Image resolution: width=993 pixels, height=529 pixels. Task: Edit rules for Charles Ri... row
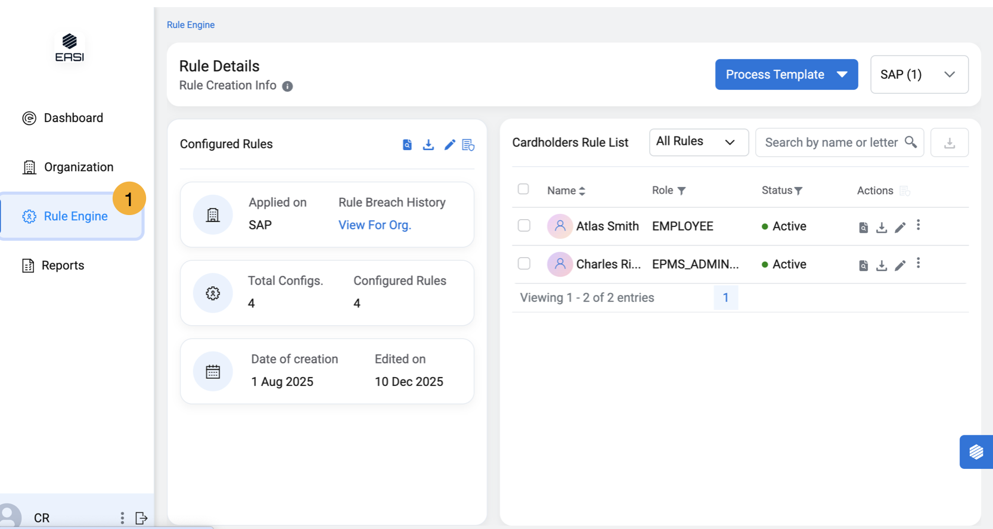(900, 265)
